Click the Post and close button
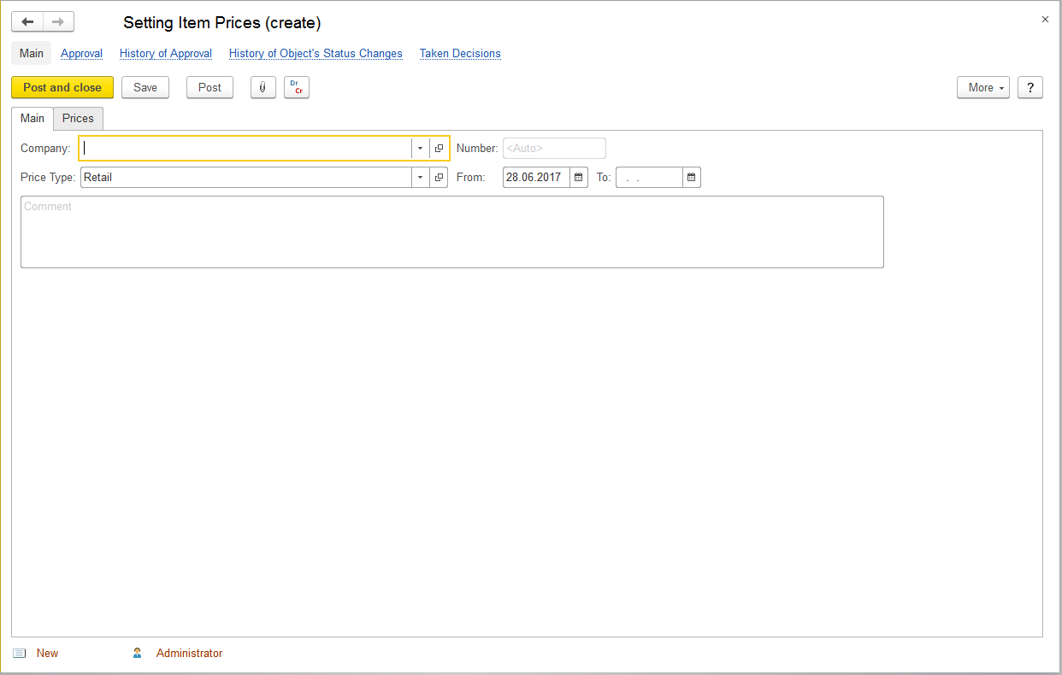This screenshot has width=1062, height=675. coord(62,87)
